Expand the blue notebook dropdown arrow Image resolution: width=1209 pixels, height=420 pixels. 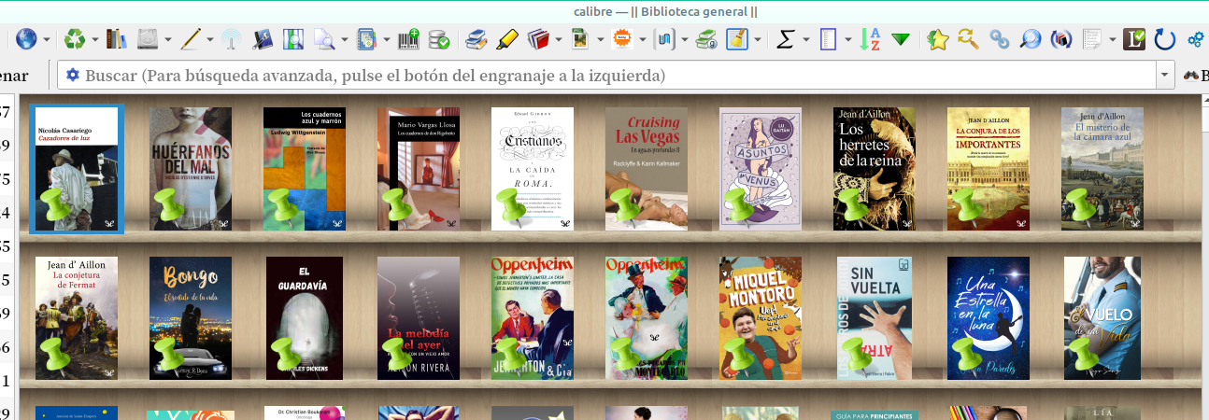click(x=387, y=40)
